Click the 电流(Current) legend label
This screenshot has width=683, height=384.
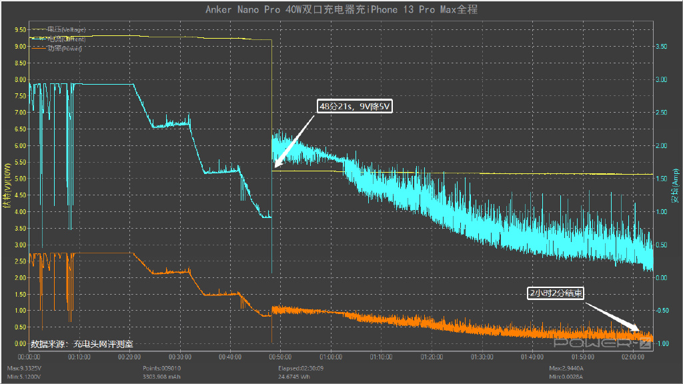67,39
